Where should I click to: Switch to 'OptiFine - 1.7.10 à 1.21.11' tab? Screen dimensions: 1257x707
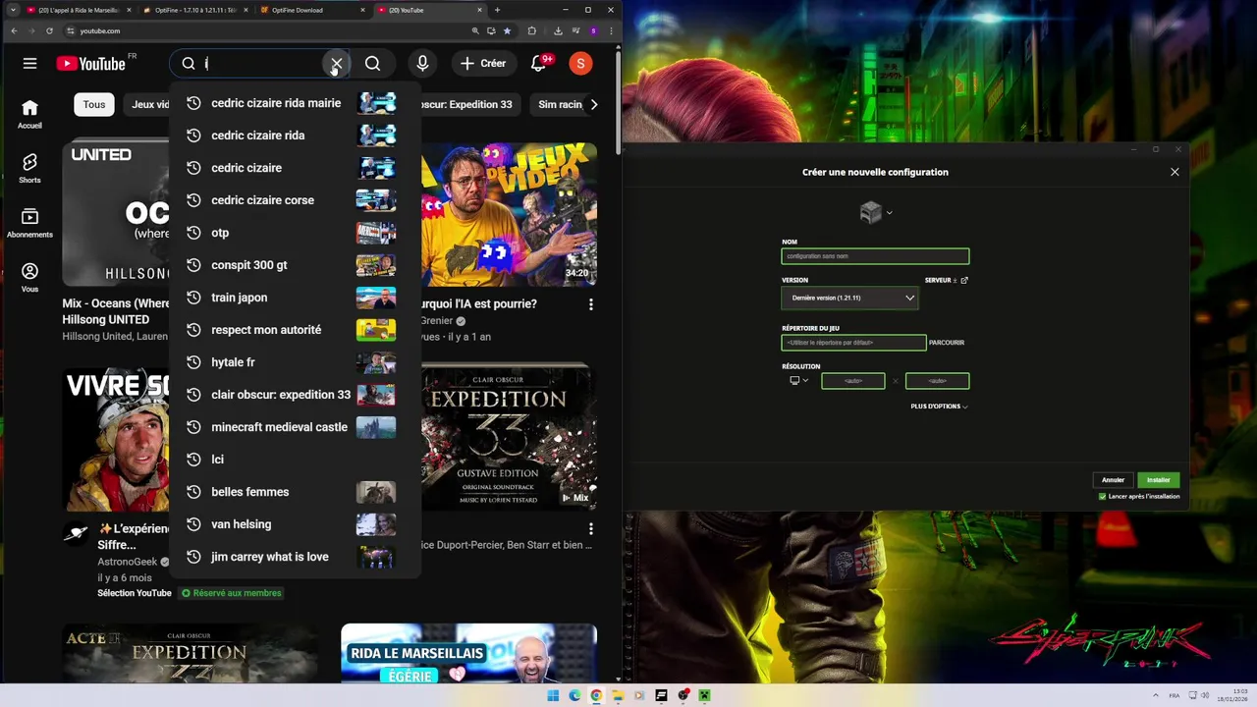(x=194, y=10)
